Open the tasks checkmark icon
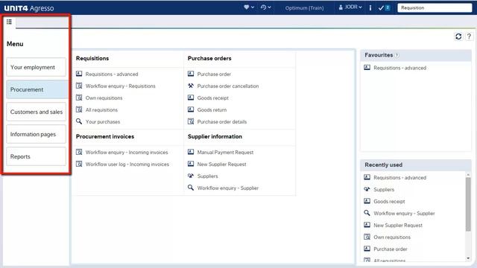Viewport: 477px width, 268px height. tap(384, 7)
